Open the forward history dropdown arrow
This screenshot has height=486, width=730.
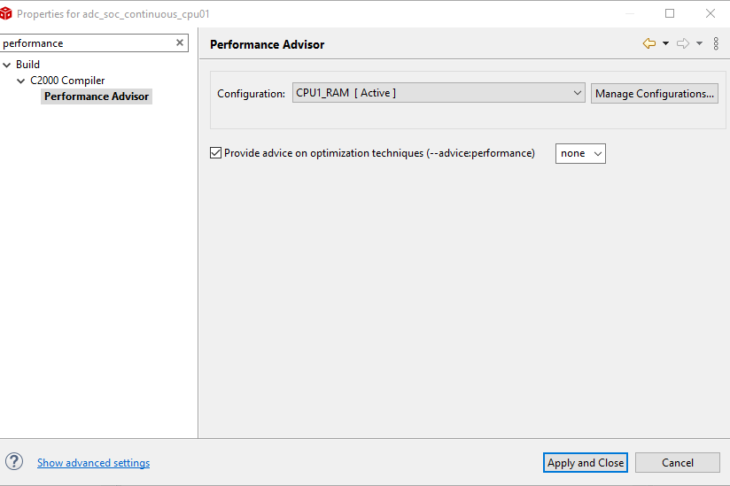pyautogui.click(x=699, y=44)
